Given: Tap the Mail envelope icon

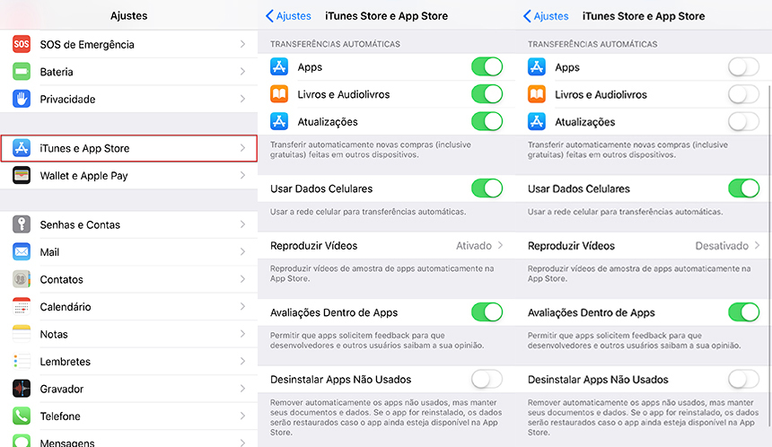Looking at the screenshot, I should pyautogui.click(x=22, y=252).
